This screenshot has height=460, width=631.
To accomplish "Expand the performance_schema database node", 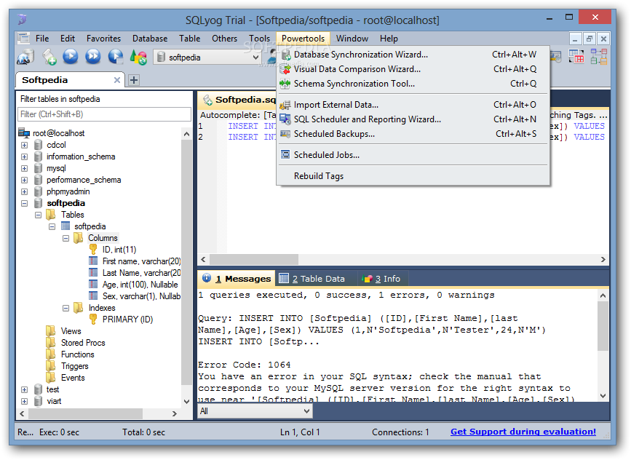I will tap(25, 181).
